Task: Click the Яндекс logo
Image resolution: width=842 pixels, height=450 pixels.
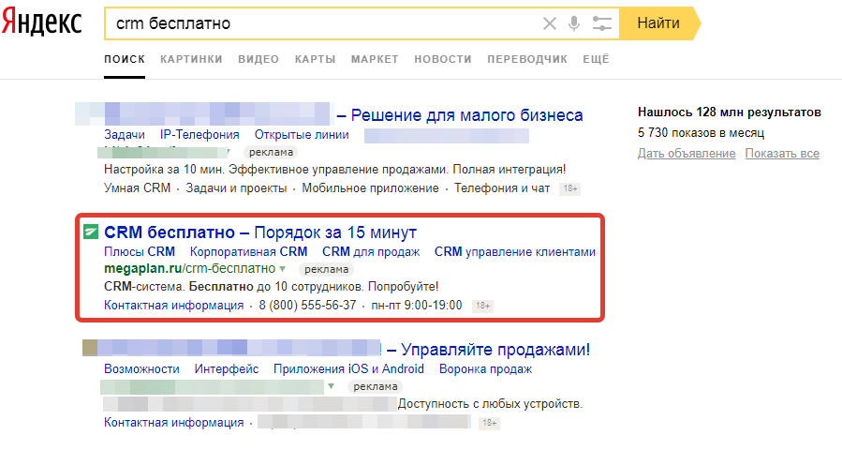Action: pos(41,23)
